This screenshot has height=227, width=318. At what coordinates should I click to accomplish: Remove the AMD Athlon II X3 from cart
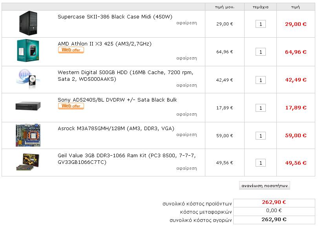pos(186,58)
